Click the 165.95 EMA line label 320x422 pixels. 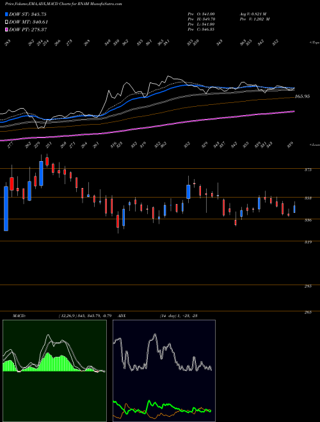pos(303,97)
